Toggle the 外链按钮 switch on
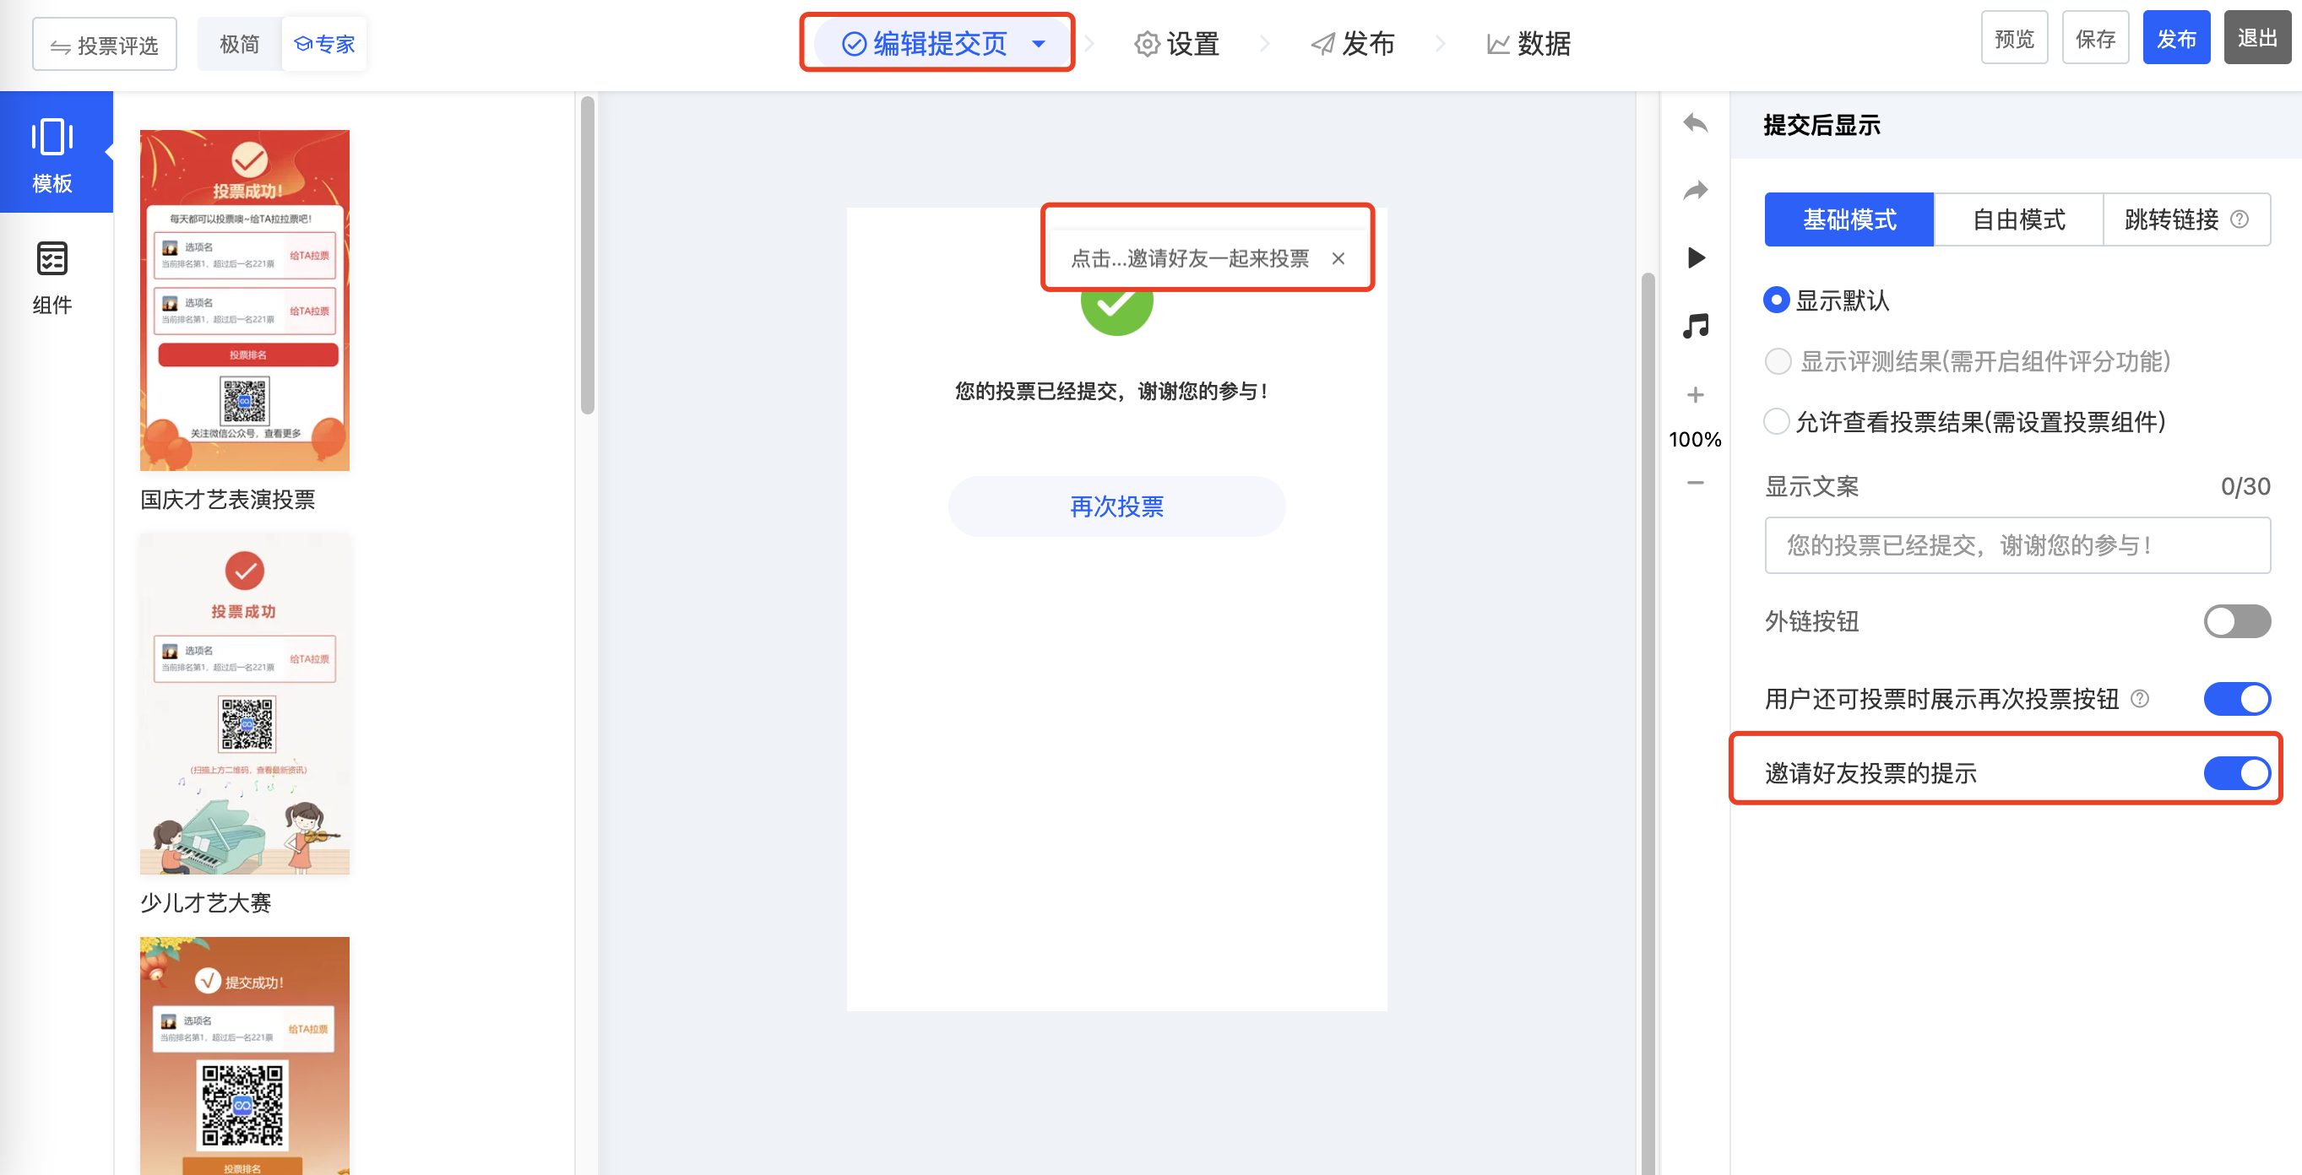The height and width of the screenshot is (1175, 2302). coord(2236,621)
